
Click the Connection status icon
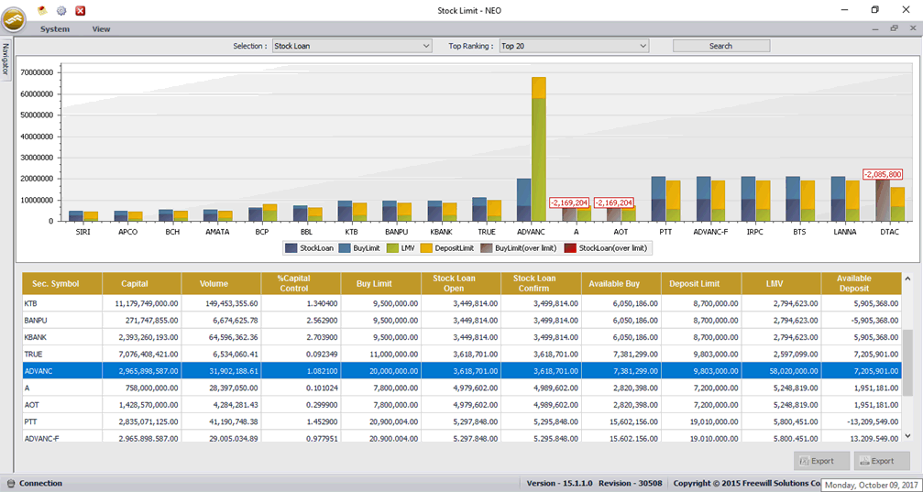11,484
